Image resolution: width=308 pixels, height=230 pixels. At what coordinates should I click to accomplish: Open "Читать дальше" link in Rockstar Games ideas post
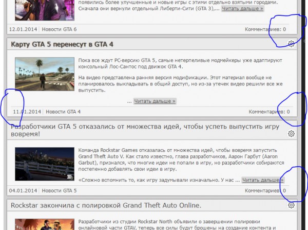click(x=263, y=180)
